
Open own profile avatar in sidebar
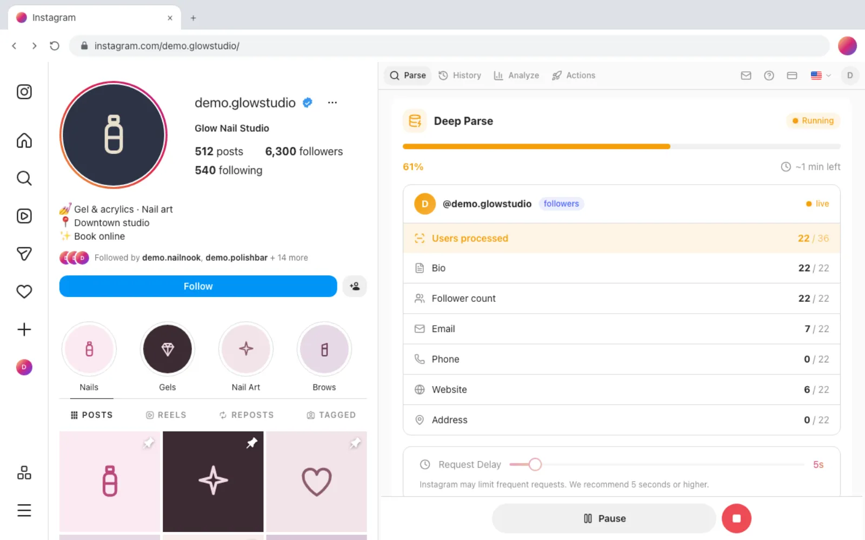click(24, 367)
